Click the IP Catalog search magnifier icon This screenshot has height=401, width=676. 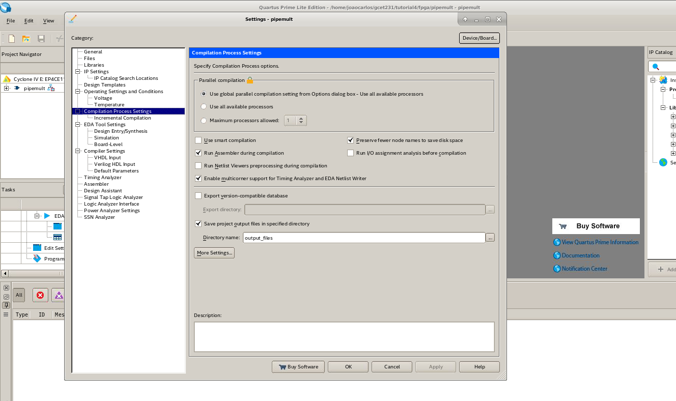point(656,67)
